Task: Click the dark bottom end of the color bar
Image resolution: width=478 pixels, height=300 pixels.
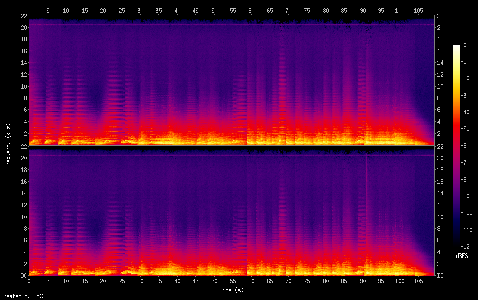Action: click(x=457, y=246)
